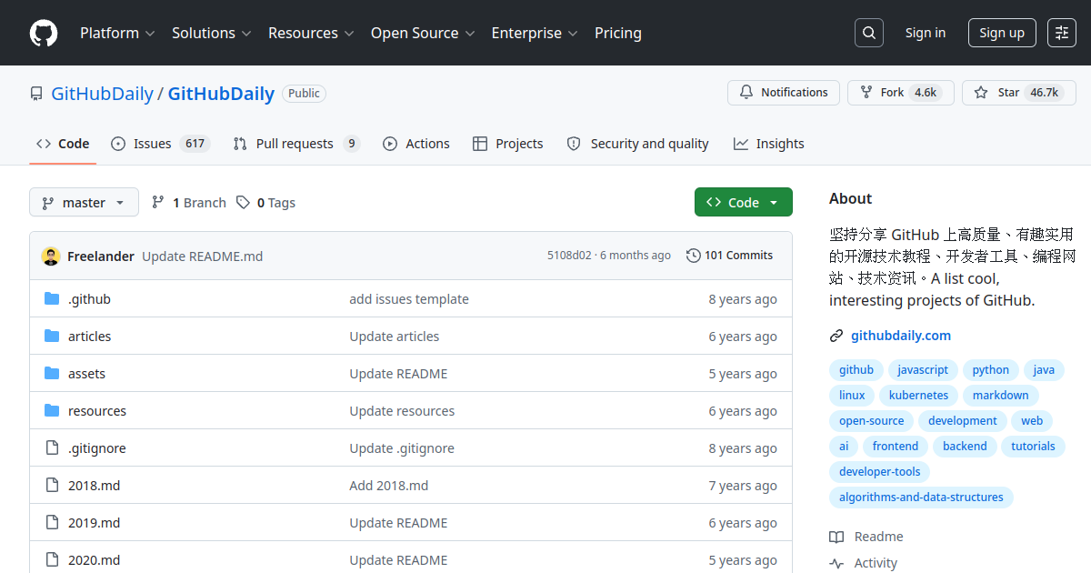Click Freelander's avatar image

tap(51, 256)
